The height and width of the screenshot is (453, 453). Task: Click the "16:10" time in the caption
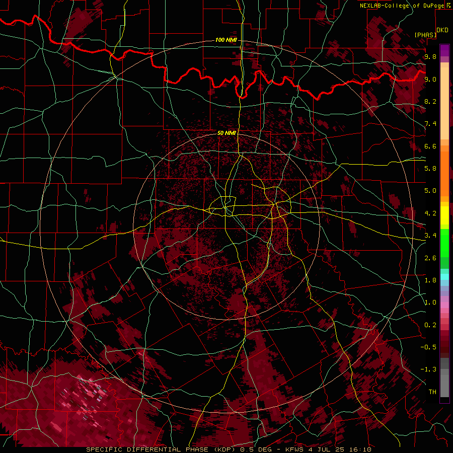coord(360,449)
